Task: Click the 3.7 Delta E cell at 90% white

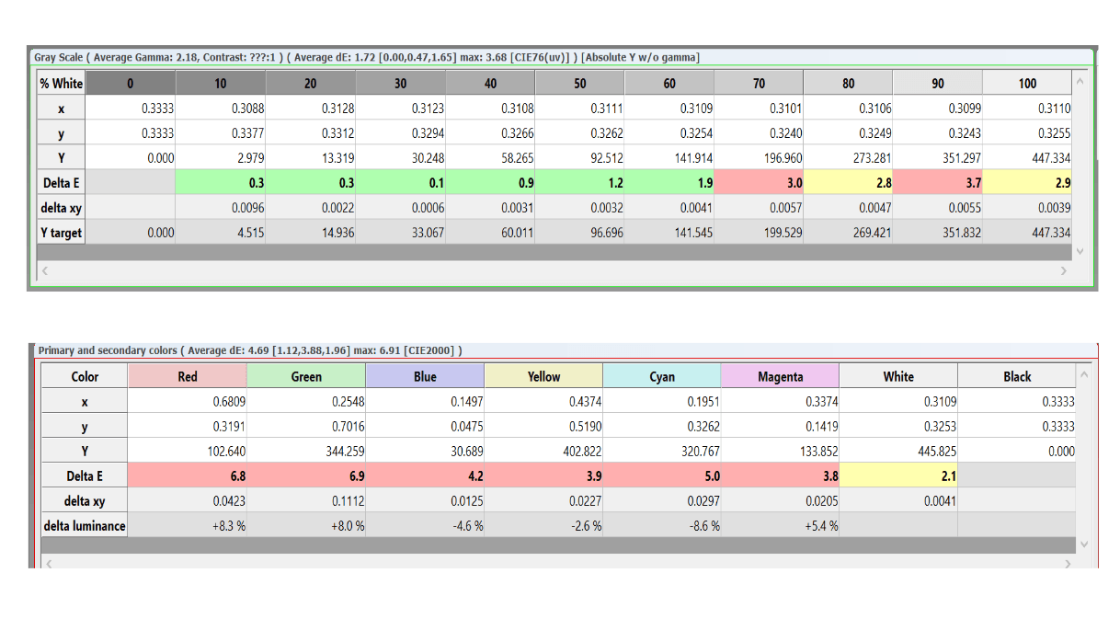Action: tap(937, 183)
